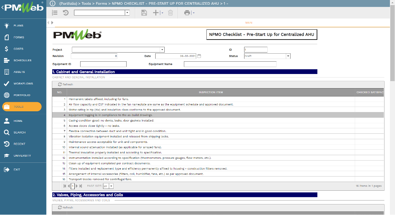Click the Checked Satisfactory column header
Viewport: 395px width, 215px height.
coord(370,92)
